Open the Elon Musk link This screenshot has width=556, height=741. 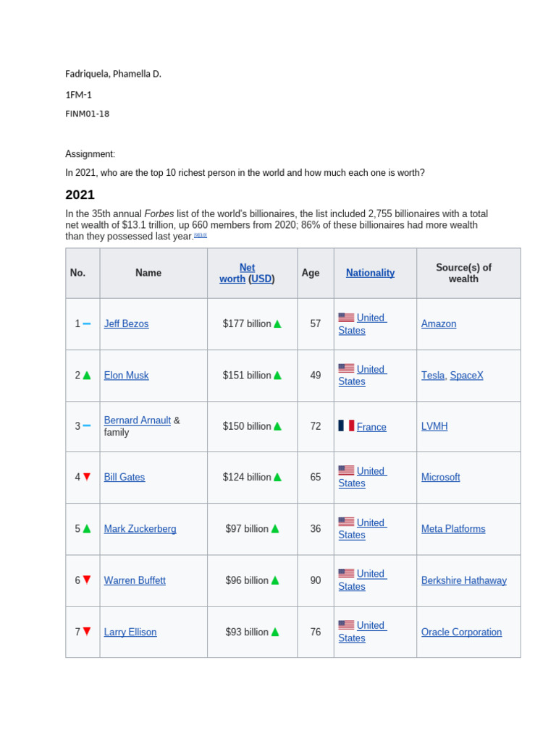pos(126,376)
